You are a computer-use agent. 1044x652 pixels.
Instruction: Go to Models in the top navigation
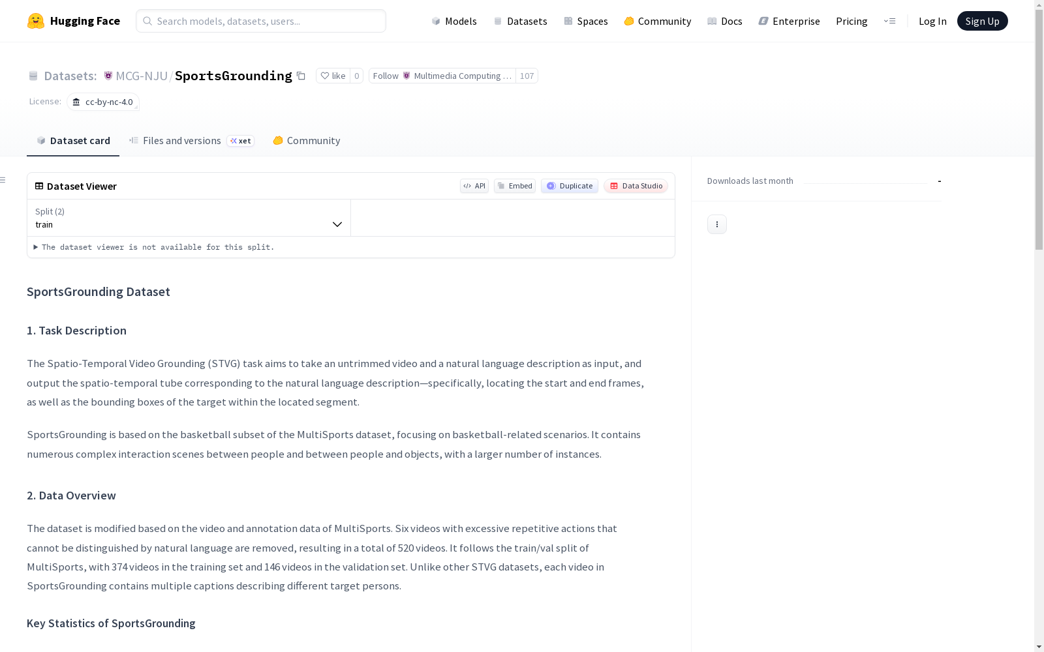(x=454, y=21)
